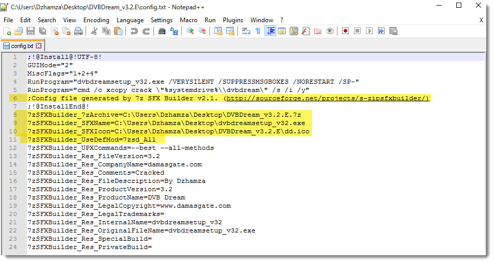Viewport: 494px width, 263px height.
Task: Open the Function List toolbar icon
Action: point(306,31)
